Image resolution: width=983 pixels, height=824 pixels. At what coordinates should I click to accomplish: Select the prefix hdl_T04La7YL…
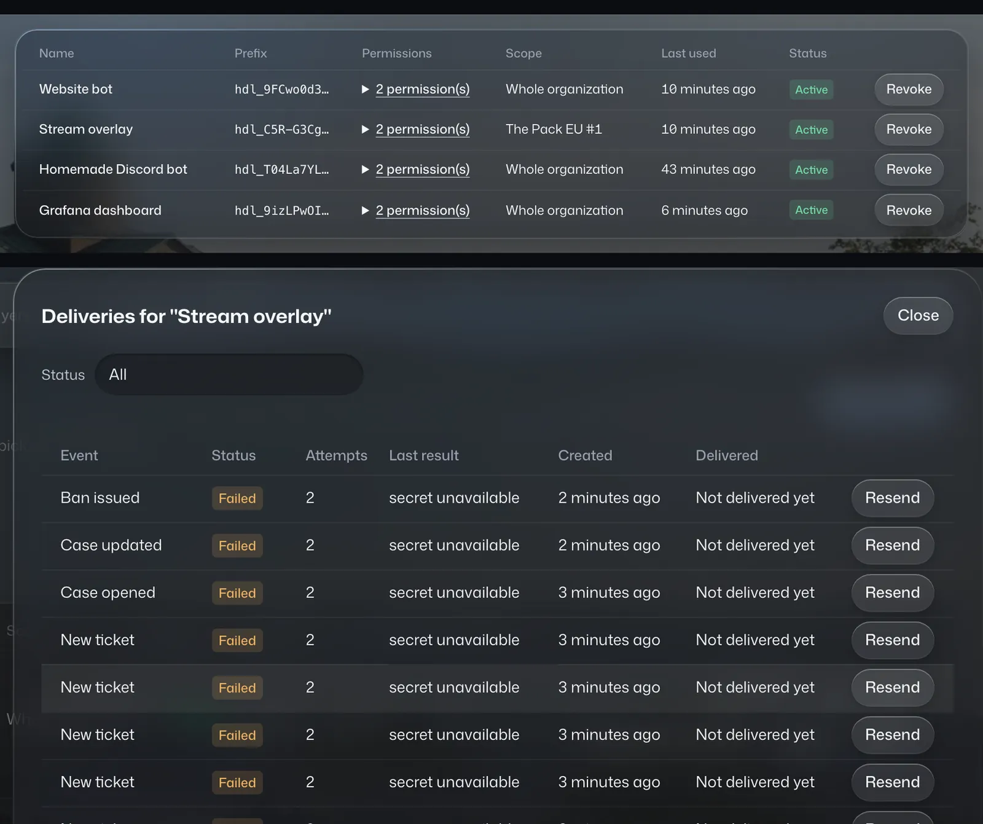[x=281, y=169]
